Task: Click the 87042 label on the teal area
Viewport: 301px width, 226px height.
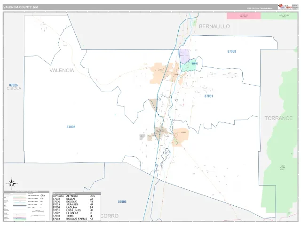Action: pyautogui.click(x=195, y=64)
